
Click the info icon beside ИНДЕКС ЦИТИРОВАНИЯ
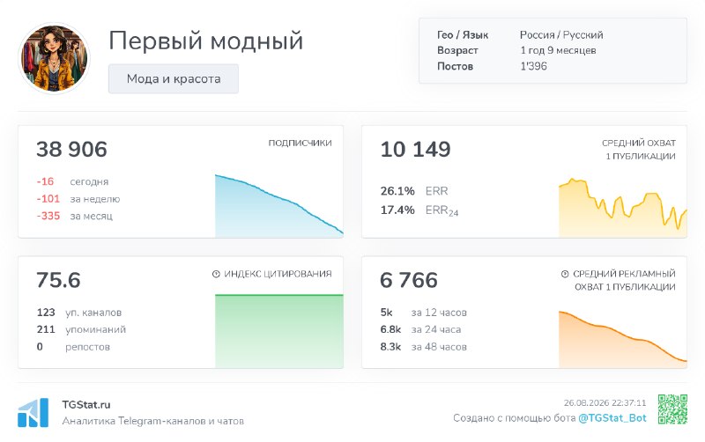coord(216,274)
